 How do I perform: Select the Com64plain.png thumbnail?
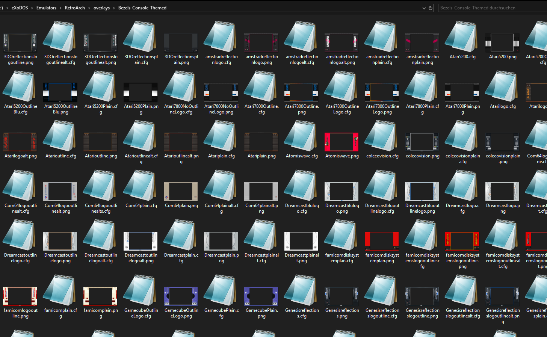point(181,191)
